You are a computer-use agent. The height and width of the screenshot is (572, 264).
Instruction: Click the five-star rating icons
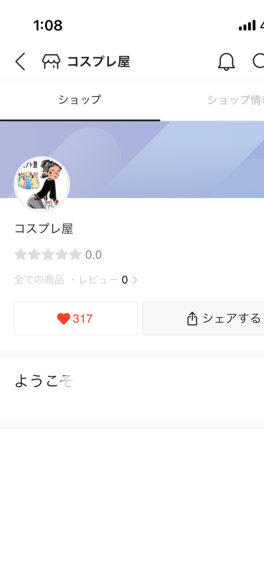(x=48, y=255)
